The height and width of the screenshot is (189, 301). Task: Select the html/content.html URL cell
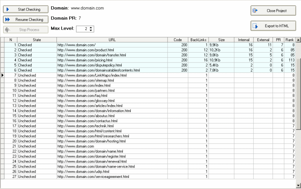pyautogui.click(x=112, y=131)
